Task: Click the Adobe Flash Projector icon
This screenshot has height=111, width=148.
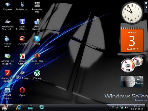Action: [7, 76]
